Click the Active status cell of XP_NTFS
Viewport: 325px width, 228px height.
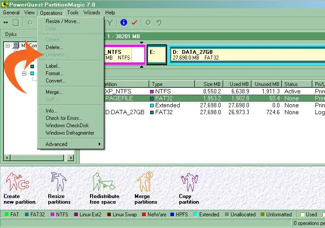(292, 91)
